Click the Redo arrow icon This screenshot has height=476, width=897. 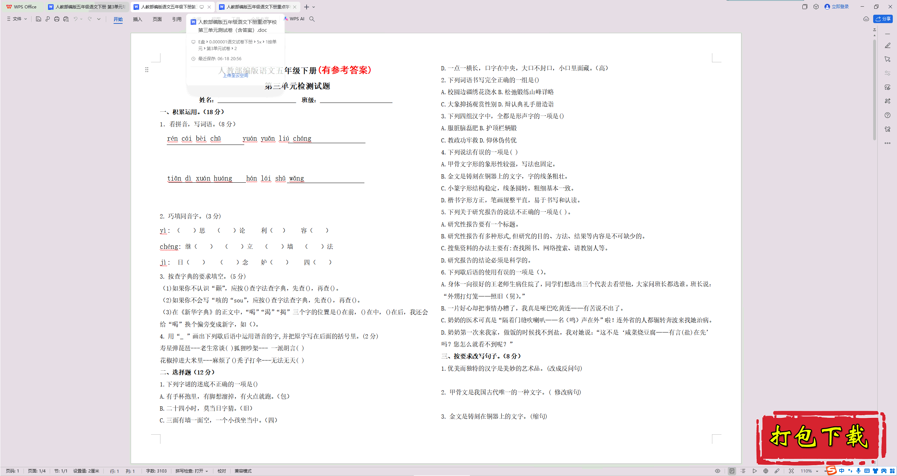point(90,19)
